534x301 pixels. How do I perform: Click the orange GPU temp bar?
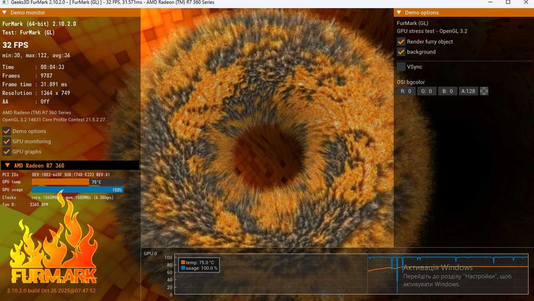(x=60, y=182)
